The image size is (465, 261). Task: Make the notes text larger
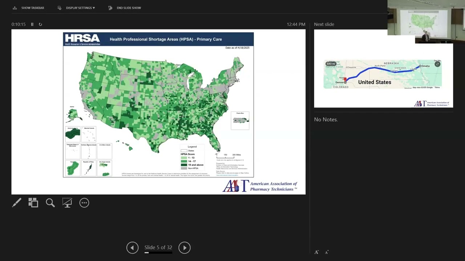tap(316, 252)
